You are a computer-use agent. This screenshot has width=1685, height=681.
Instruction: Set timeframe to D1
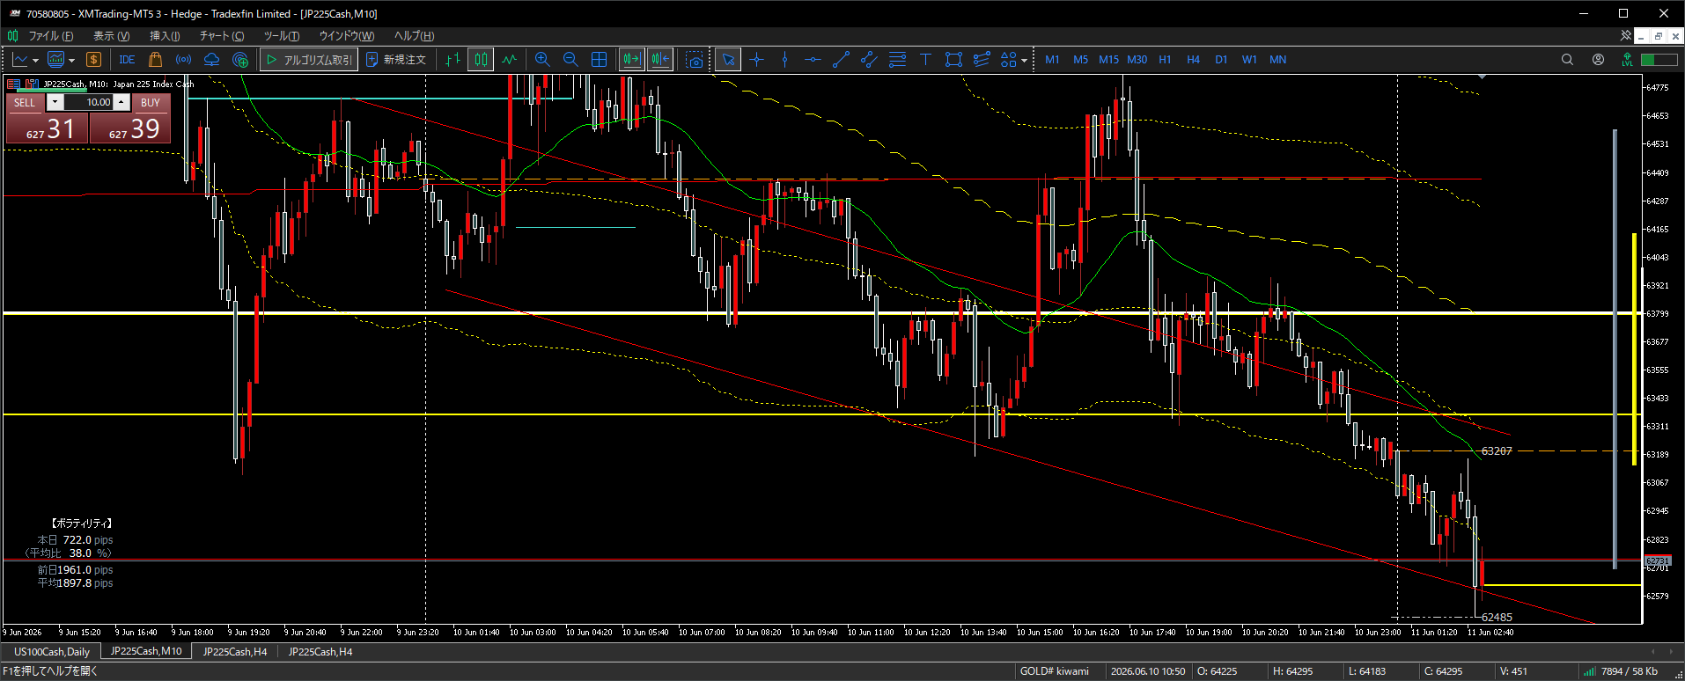tap(1221, 60)
